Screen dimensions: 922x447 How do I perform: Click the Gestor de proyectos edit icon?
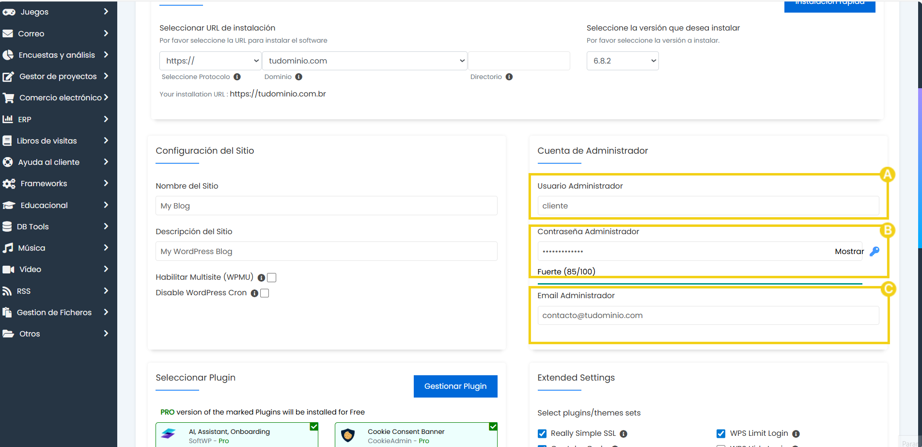(x=8, y=77)
